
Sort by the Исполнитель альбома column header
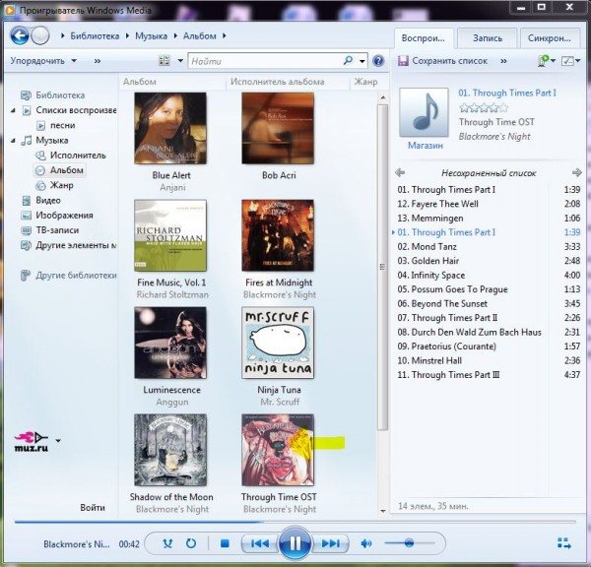pos(278,82)
